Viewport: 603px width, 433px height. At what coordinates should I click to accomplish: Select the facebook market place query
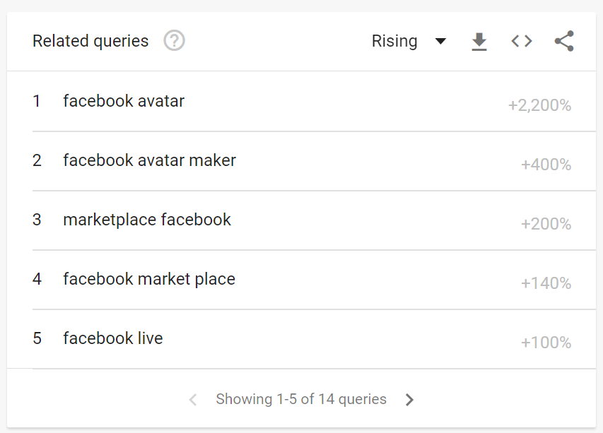point(149,279)
